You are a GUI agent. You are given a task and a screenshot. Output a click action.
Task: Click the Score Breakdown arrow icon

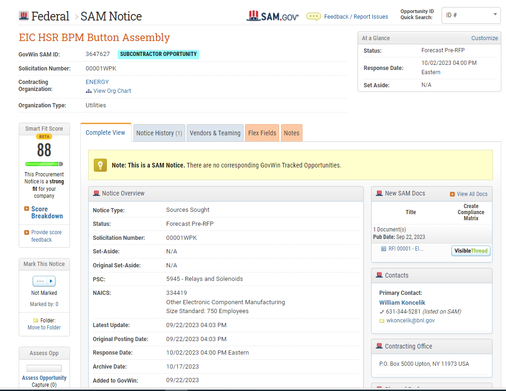pos(27,209)
